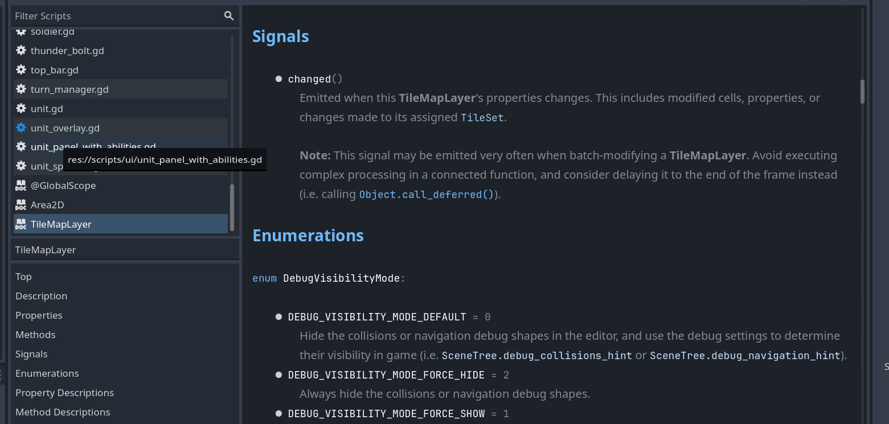The image size is (889, 424).
Task: Click the gear icon beside turn_manager.gd
Action: tap(21, 89)
